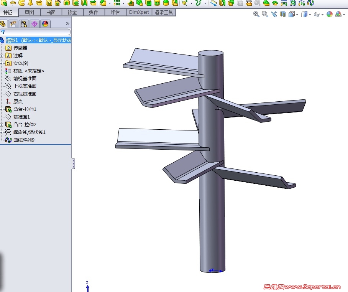
Task: Open the Fillet dropdown arrow
Action: 110,3
